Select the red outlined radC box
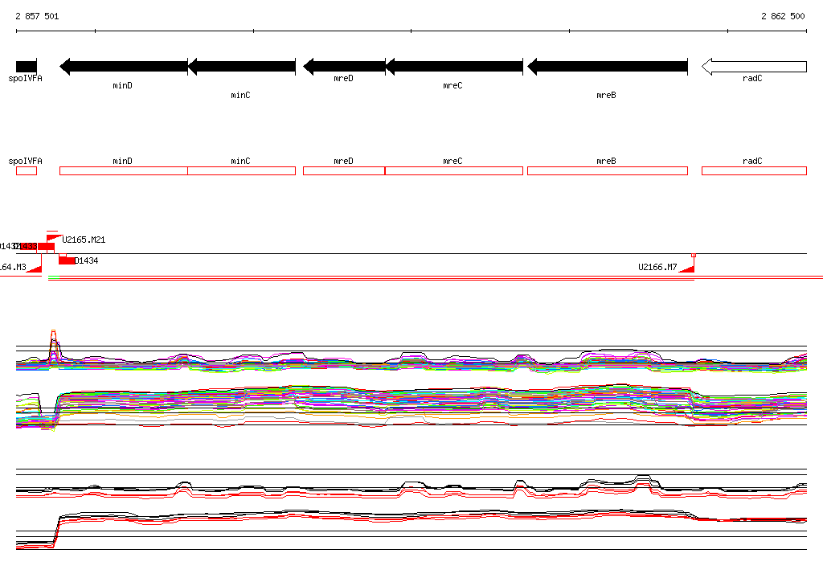This screenshot has width=823, height=574. click(x=754, y=170)
